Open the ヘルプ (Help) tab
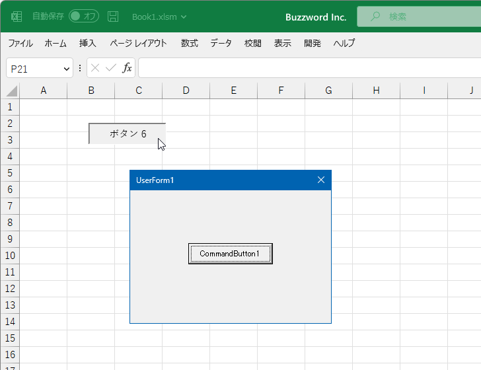Screen dimensions: 481x370 [344, 43]
